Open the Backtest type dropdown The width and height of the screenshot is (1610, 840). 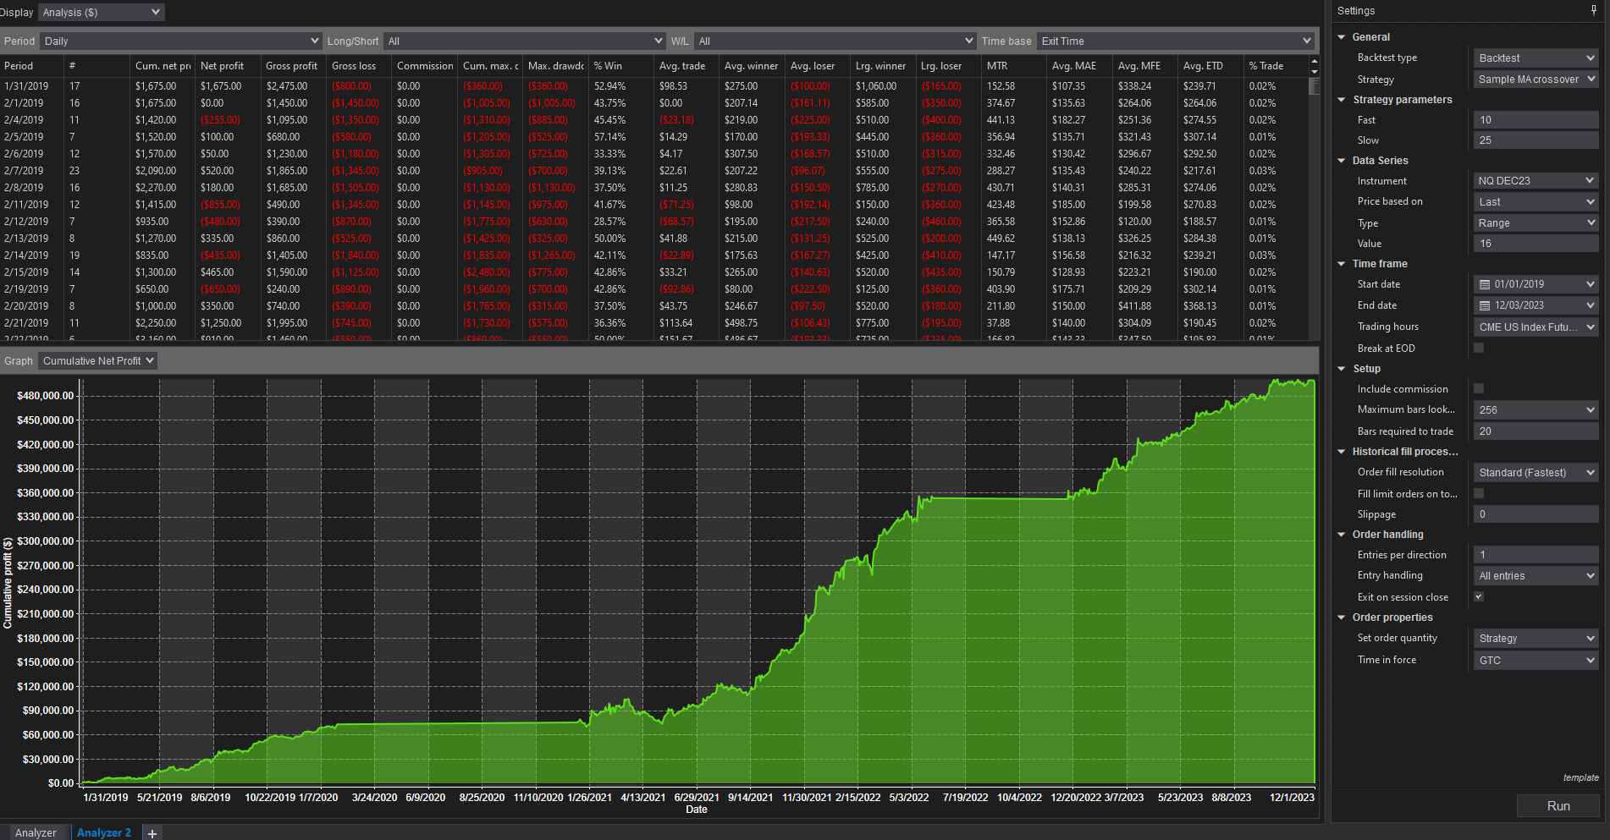[x=1536, y=58]
